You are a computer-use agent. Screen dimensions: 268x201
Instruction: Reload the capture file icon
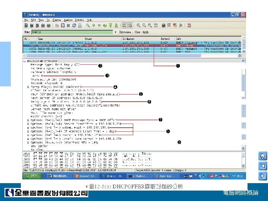pos(74,25)
